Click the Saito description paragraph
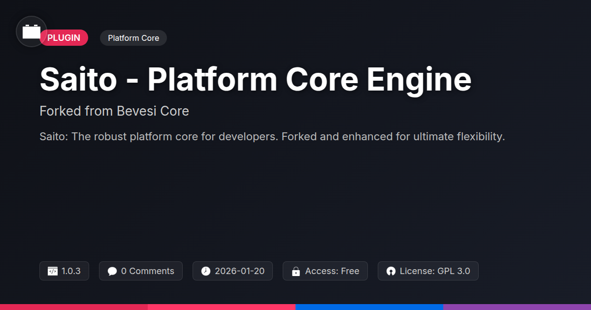 point(272,136)
